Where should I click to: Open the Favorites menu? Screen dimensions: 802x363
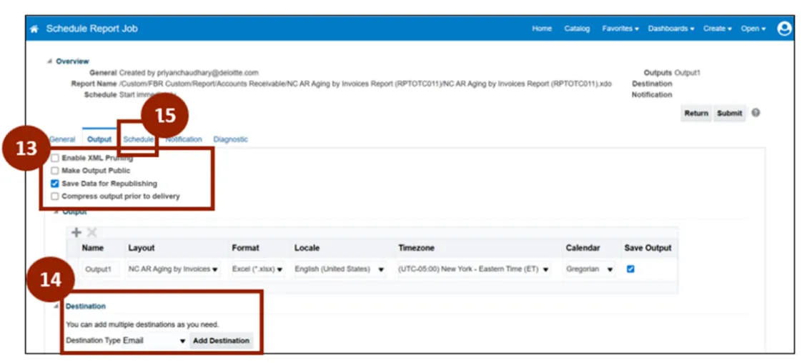(620, 29)
